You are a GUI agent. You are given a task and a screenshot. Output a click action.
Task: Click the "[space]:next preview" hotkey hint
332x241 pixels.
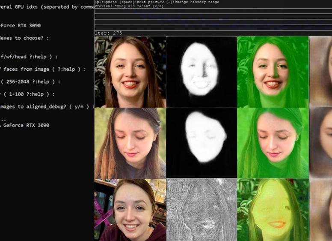tap(142, 2)
